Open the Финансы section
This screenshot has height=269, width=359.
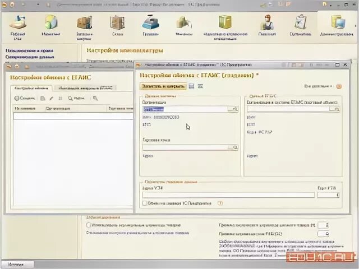[184, 25]
